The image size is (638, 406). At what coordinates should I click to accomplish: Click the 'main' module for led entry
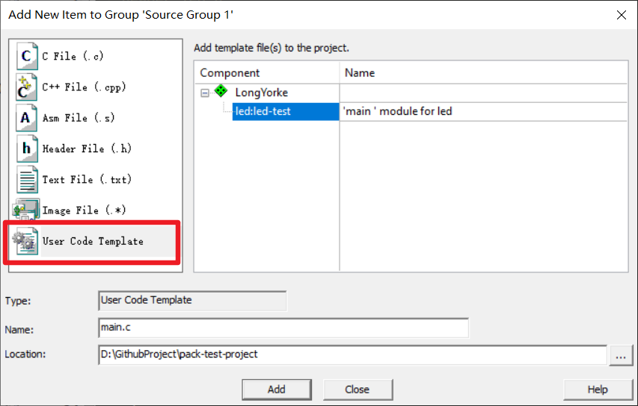(x=397, y=111)
